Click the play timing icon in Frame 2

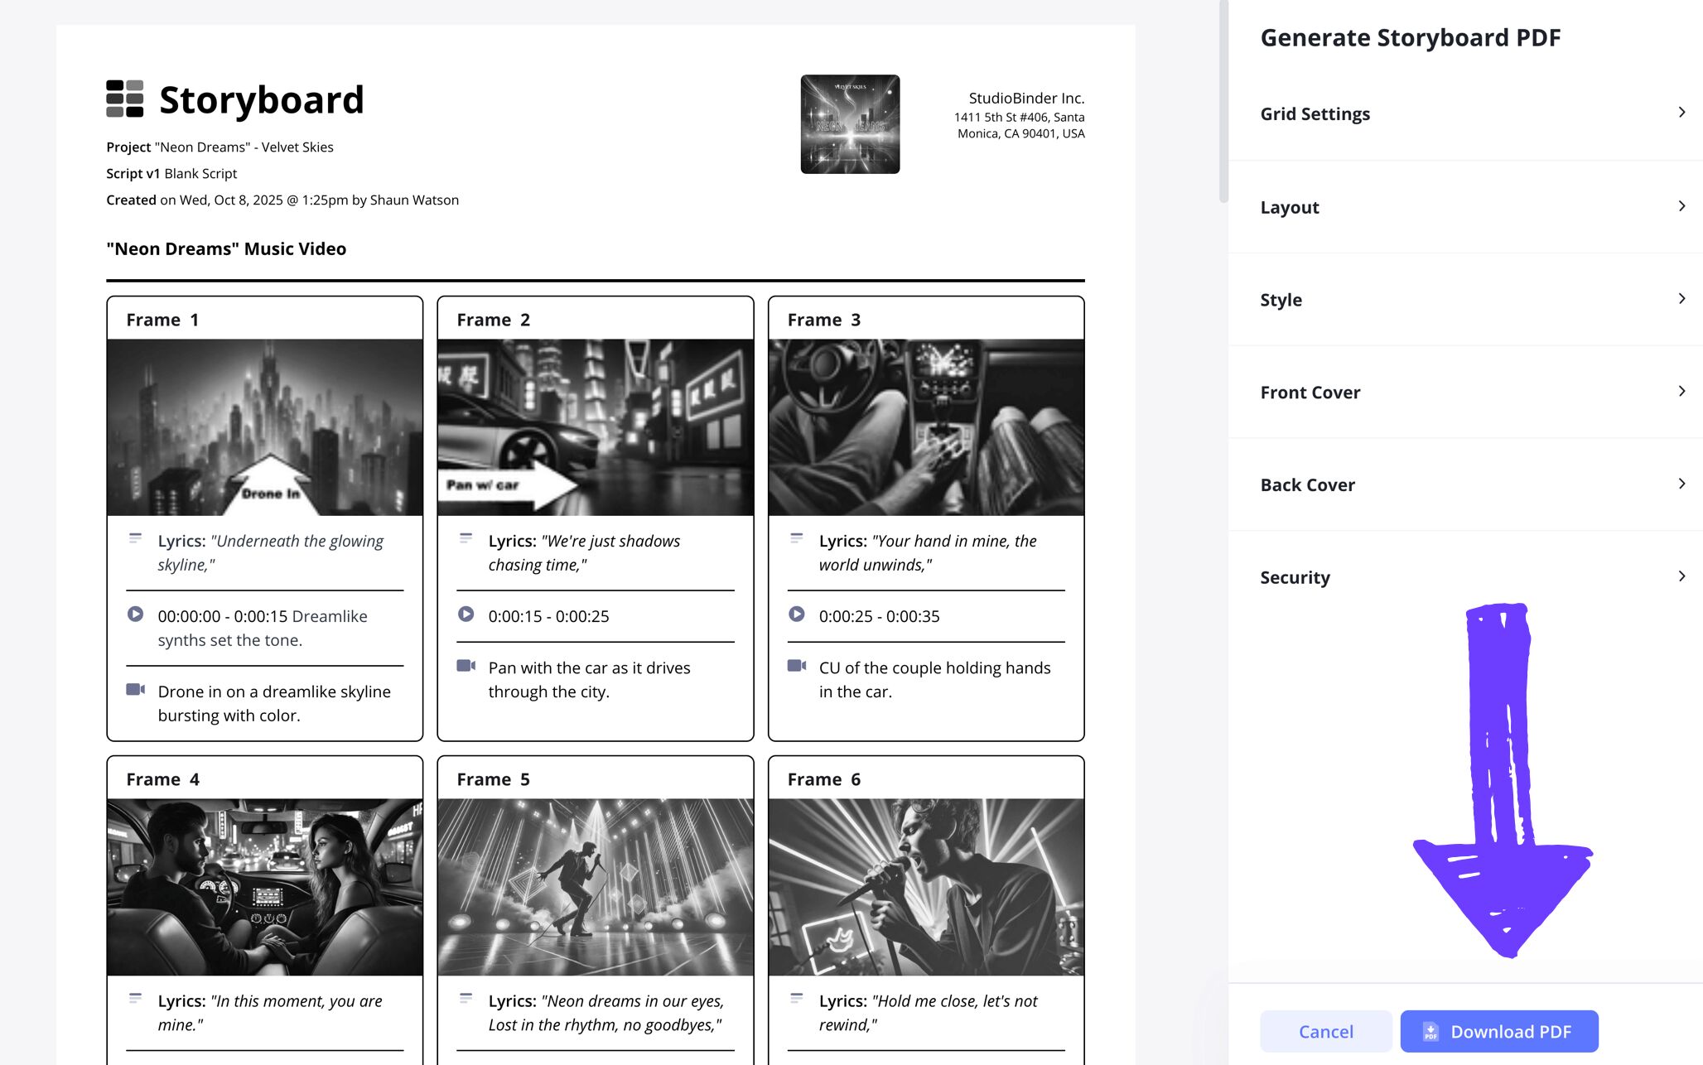[466, 614]
